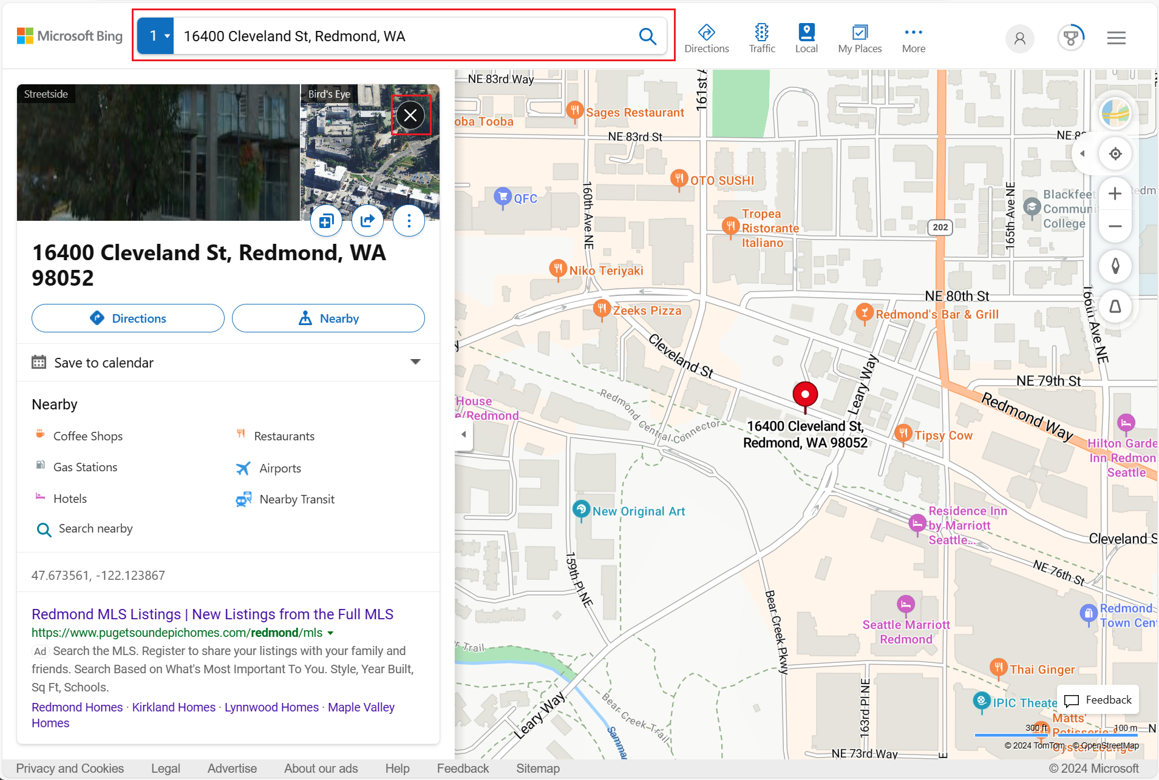Open the waypoint number dropdown in search box
The height and width of the screenshot is (780, 1159).
[x=156, y=36]
